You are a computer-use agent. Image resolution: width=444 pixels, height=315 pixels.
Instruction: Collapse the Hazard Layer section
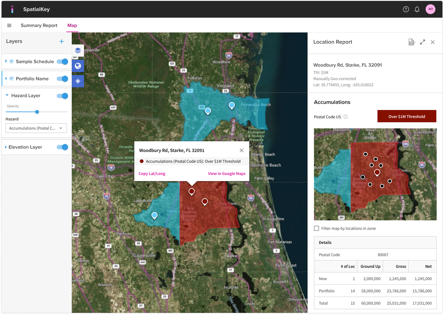pos(7,96)
